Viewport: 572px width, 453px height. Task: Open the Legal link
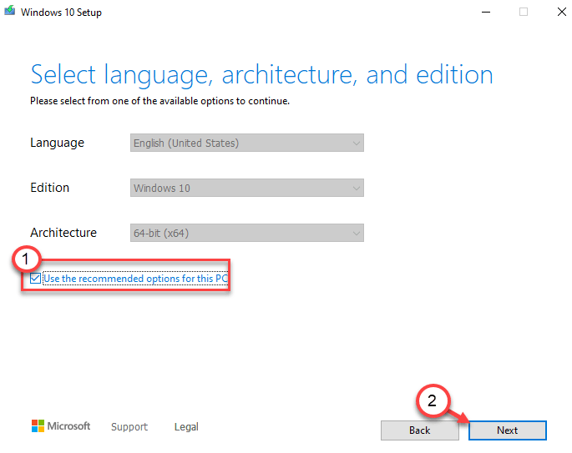coord(186,427)
